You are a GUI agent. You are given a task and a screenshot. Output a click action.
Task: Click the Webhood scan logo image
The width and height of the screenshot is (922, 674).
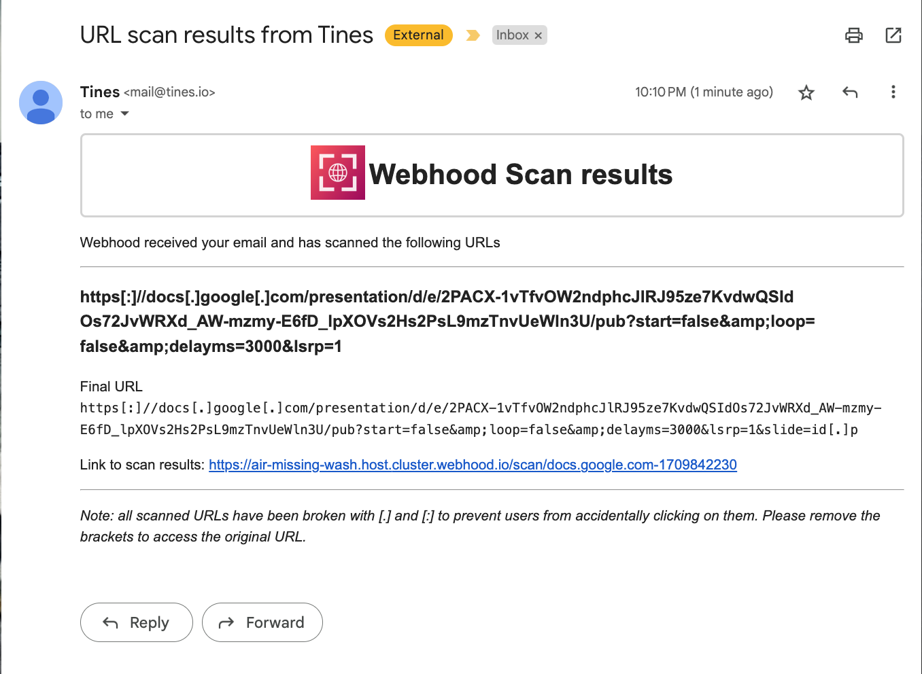click(x=338, y=173)
